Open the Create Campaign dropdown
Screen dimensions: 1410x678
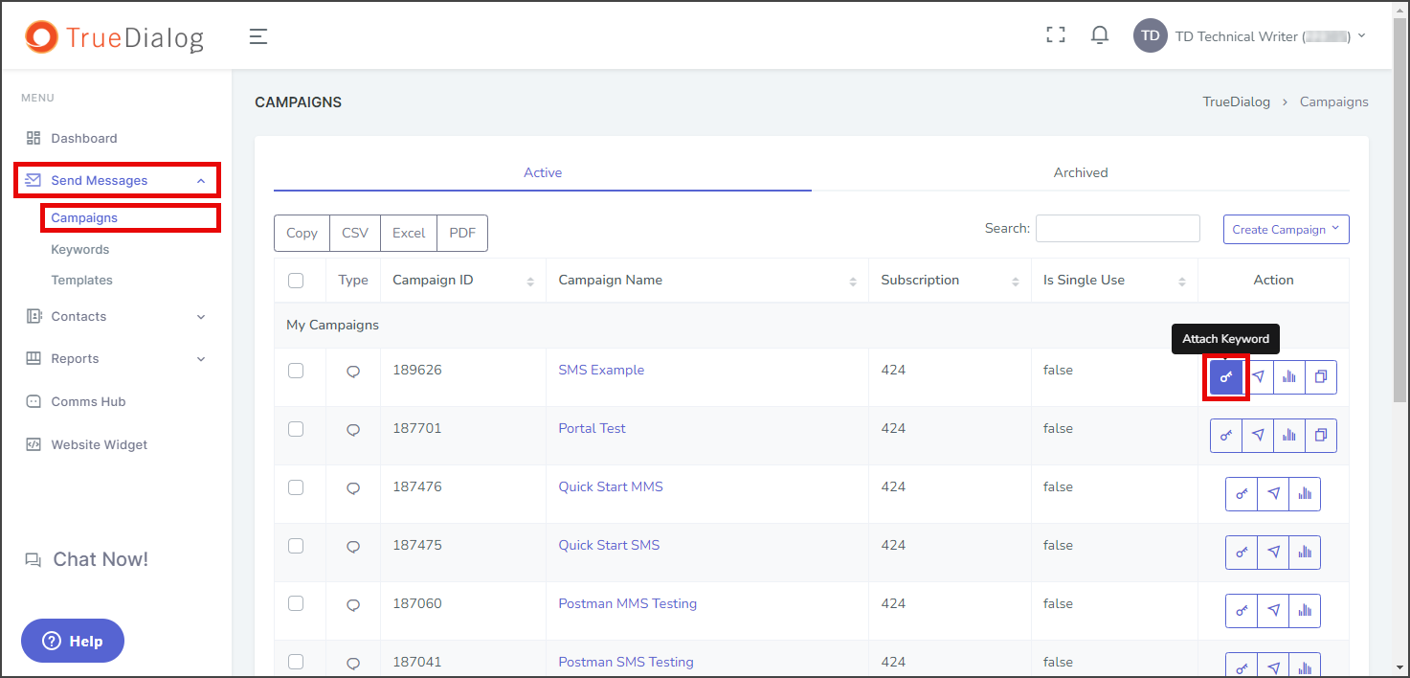coord(1286,229)
